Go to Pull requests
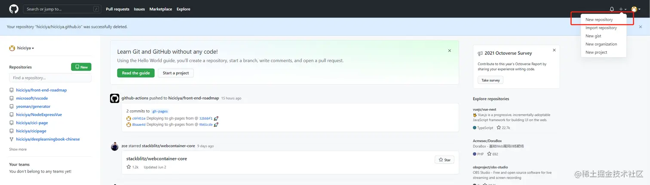This screenshot has height=185, width=650. (117, 9)
